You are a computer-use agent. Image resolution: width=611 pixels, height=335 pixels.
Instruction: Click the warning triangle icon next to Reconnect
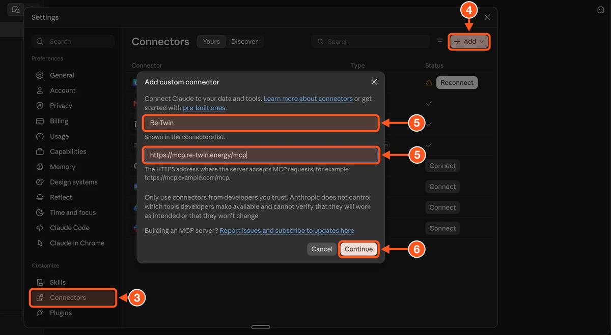[x=429, y=83]
